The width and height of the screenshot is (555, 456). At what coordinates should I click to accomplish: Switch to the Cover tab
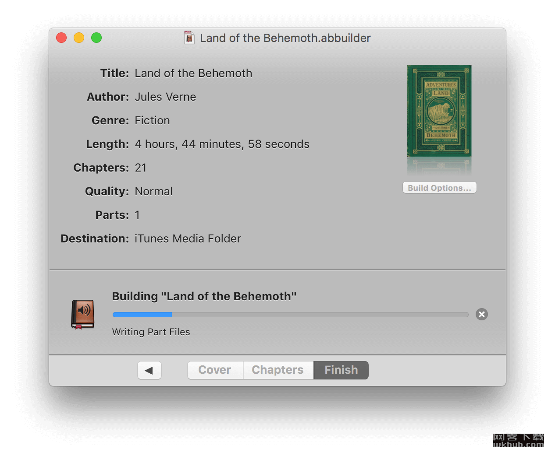coord(215,370)
